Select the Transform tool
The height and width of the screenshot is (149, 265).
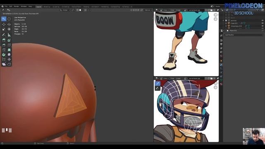point(9,29)
